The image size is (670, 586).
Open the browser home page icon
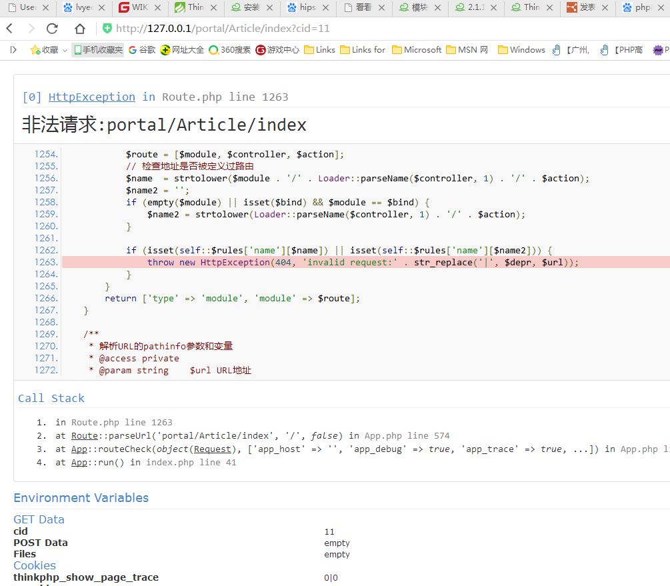point(79,29)
